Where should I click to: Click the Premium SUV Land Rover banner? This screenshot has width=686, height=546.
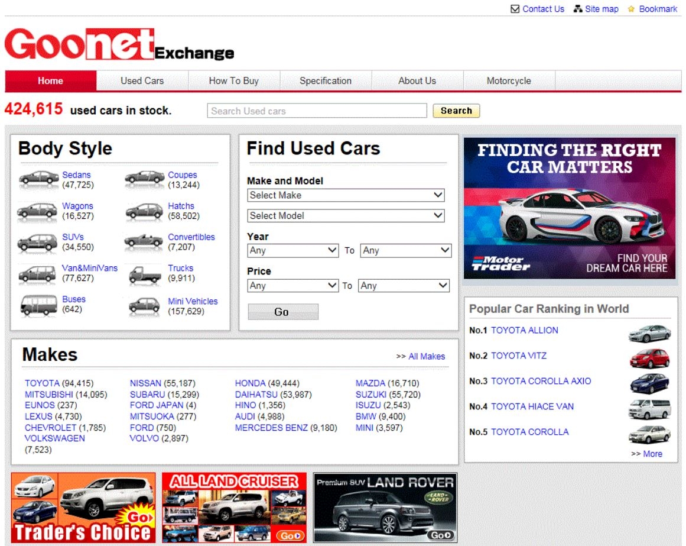pos(385,508)
